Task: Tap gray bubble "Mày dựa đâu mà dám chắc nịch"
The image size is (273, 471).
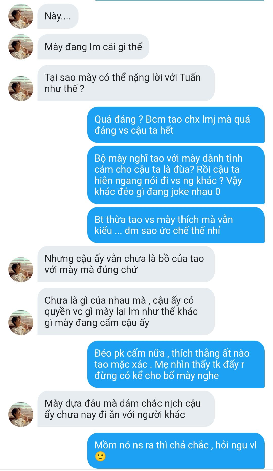Action: (126, 409)
